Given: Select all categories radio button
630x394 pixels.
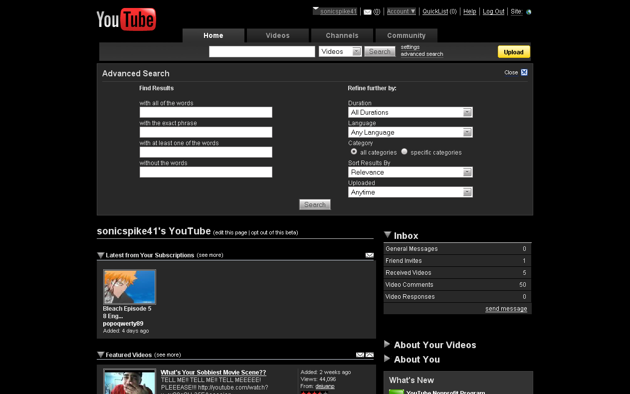Looking at the screenshot, I should [354, 152].
